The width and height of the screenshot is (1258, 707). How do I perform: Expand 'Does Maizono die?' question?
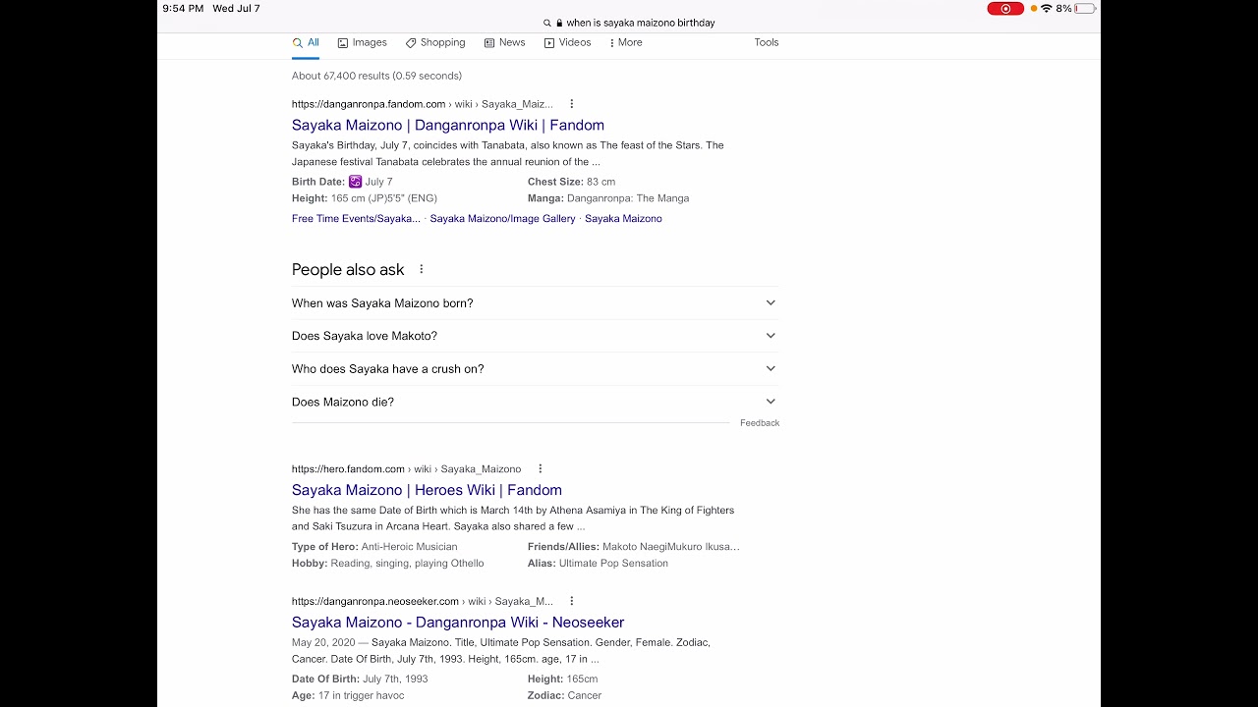(535, 402)
